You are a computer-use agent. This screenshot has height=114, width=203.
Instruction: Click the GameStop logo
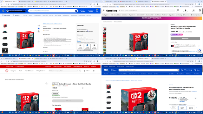click(x=112, y=11)
